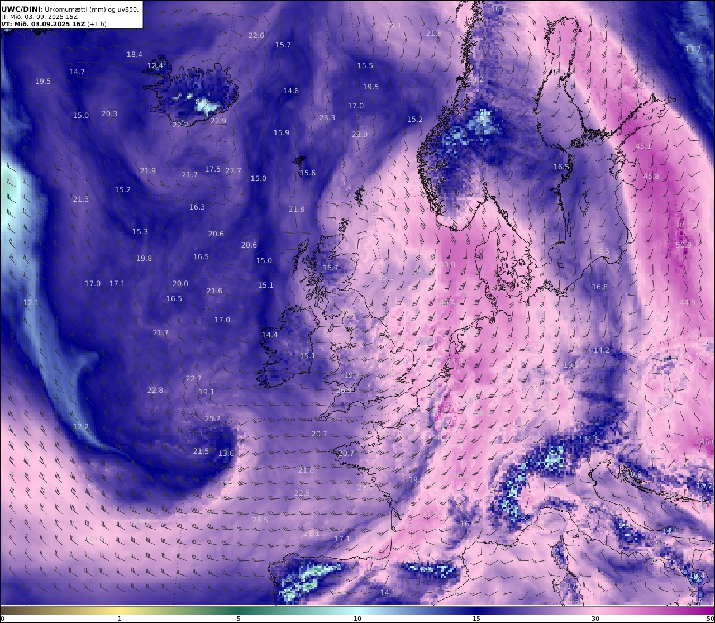The width and height of the screenshot is (715, 623).
Task: Select the 19.8 value on the map
Action: click(144, 259)
